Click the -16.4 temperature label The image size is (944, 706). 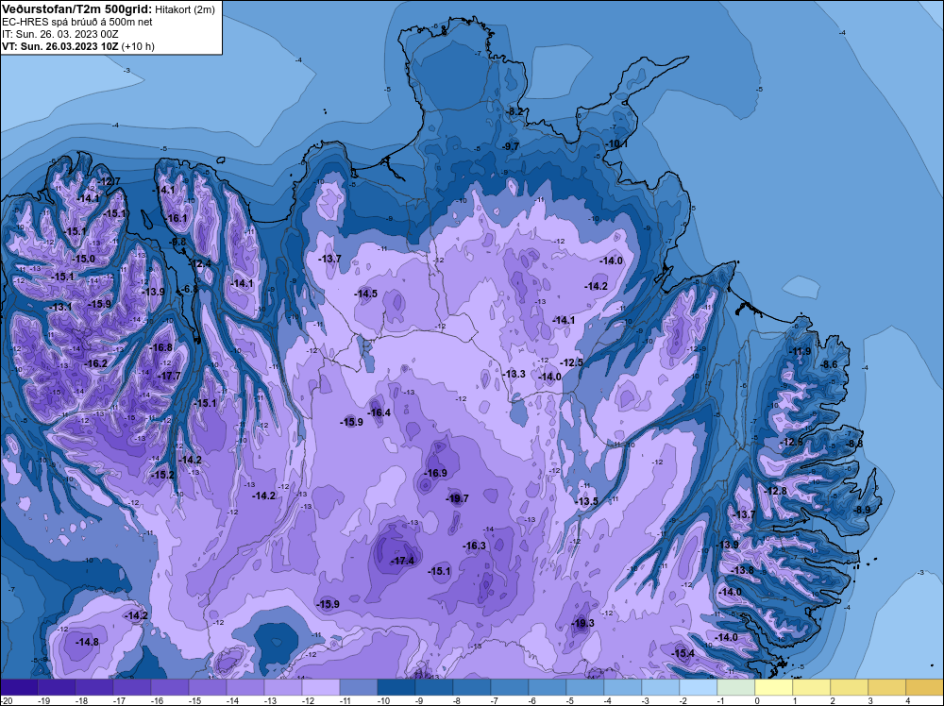click(379, 412)
